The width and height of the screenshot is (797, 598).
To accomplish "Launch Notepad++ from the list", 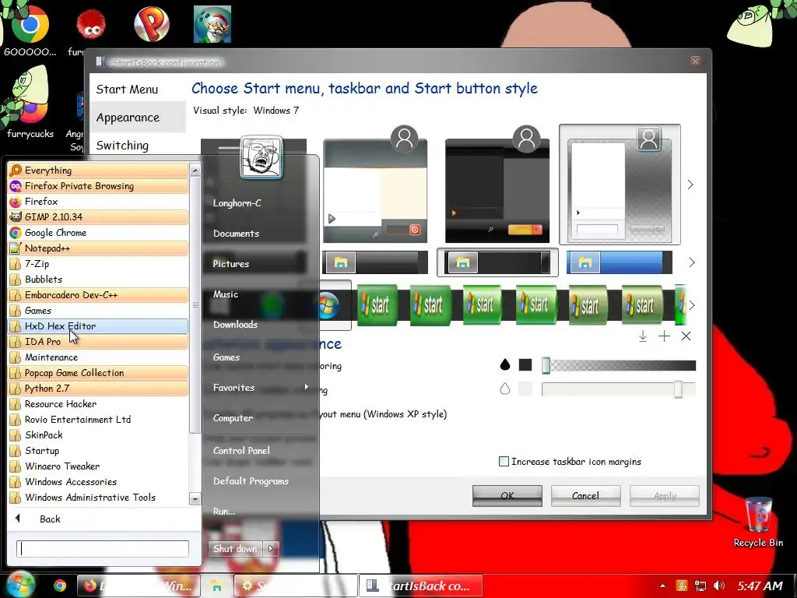I will point(98,248).
